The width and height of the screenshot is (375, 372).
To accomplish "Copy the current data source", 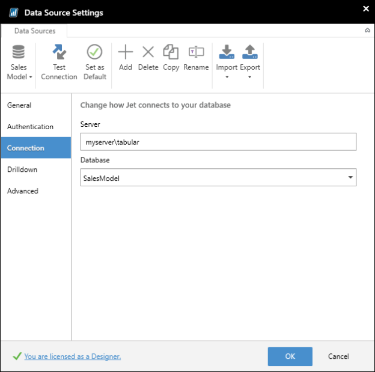I will pos(171,58).
